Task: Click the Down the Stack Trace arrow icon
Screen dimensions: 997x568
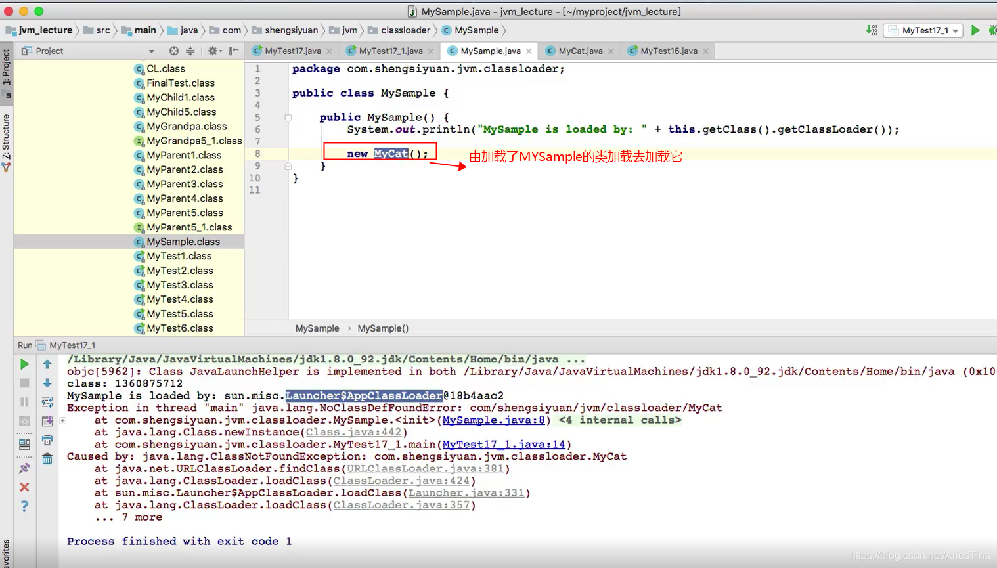Action: pyautogui.click(x=47, y=383)
